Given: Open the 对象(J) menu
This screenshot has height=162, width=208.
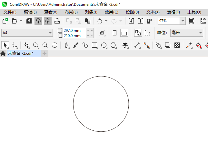Looking at the screenshot, I should [91, 12].
